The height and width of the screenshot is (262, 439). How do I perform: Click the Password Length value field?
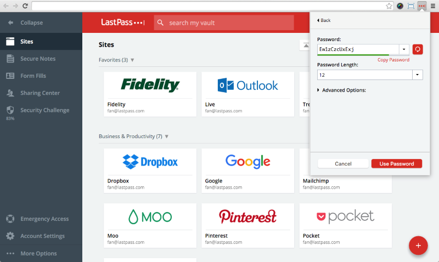pyautogui.click(x=365, y=75)
